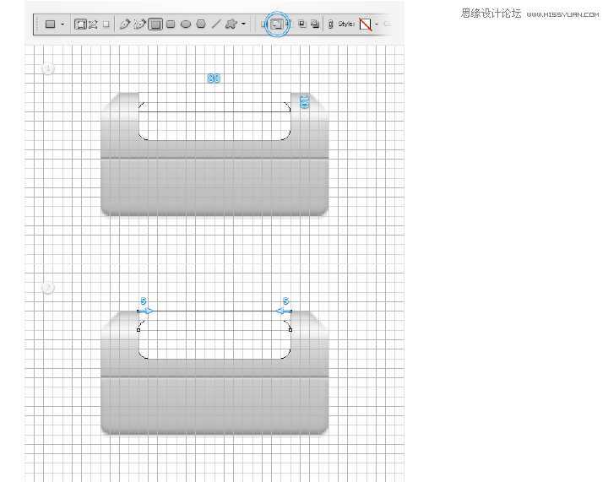Expand geometry options arrow after Custom Shape
Viewport: 608px width, 482px height.
tap(243, 24)
